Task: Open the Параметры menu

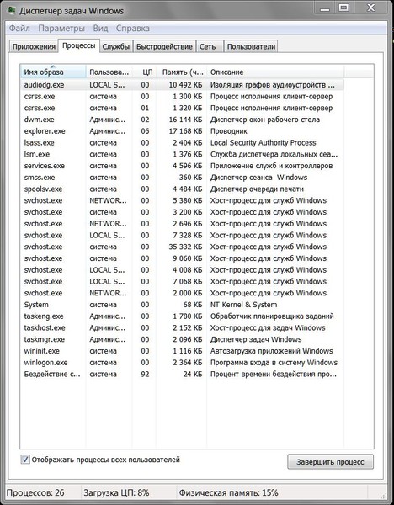Action: click(x=61, y=29)
